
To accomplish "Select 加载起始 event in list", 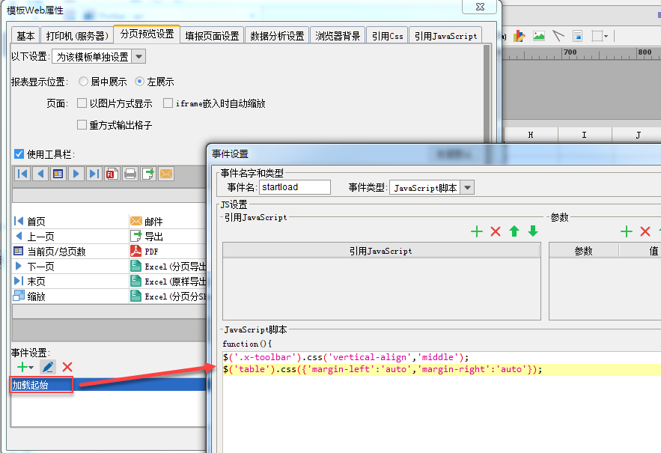I will (x=109, y=385).
